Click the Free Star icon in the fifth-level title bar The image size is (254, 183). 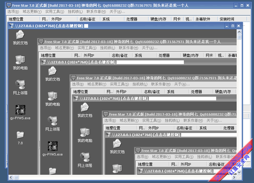(x=138, y=151)
